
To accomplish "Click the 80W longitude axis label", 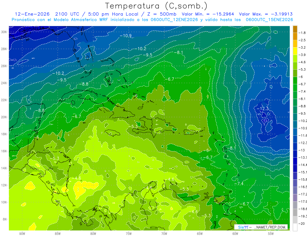I will [93, 234].
